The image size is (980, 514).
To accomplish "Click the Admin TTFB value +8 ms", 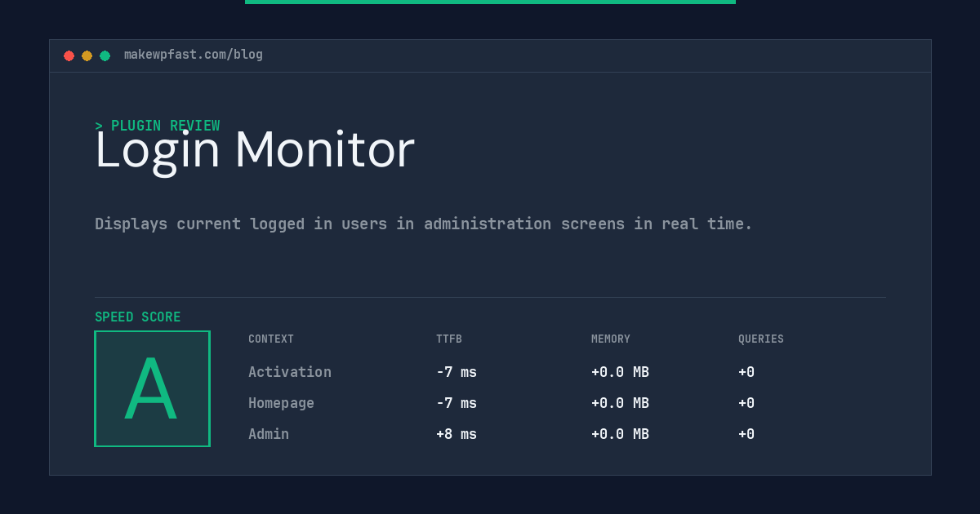I will tap(457, 434).
